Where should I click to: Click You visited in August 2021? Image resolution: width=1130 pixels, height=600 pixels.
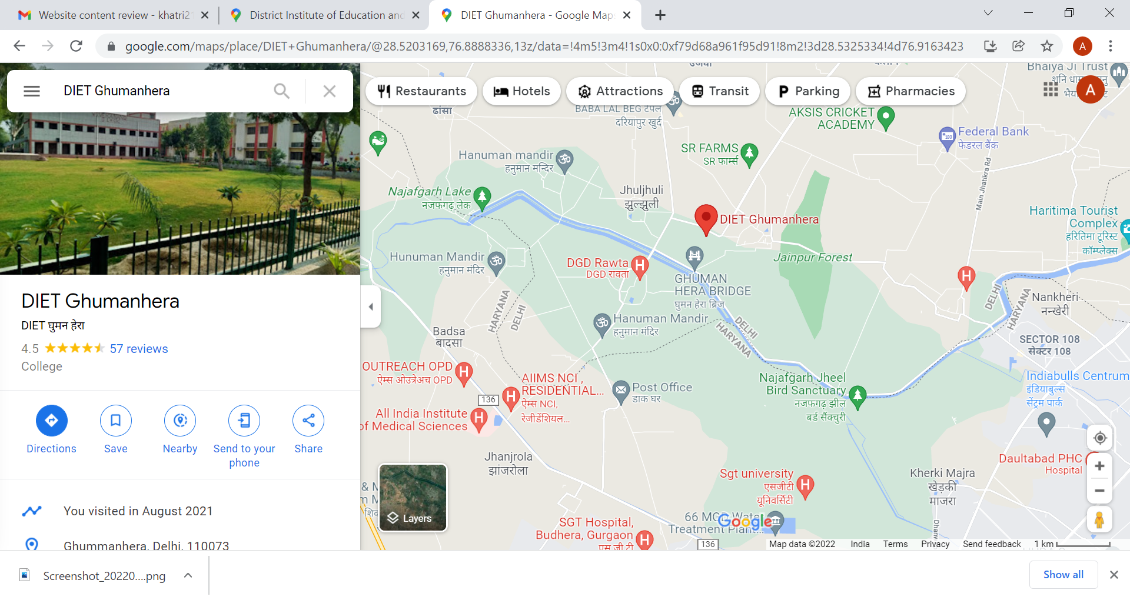click(x=180, y=511)
